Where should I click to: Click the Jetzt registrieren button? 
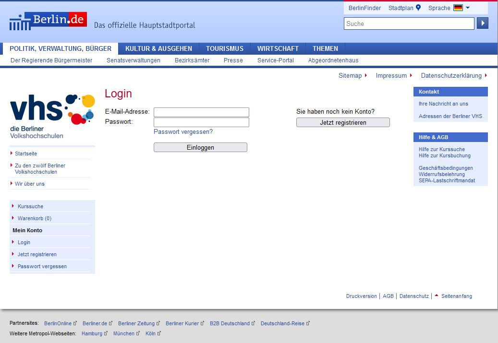pyautogui.click(x=343, y=122)
